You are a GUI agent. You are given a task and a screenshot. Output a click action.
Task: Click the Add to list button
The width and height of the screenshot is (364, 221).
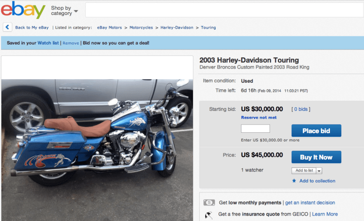pos(304,171)
